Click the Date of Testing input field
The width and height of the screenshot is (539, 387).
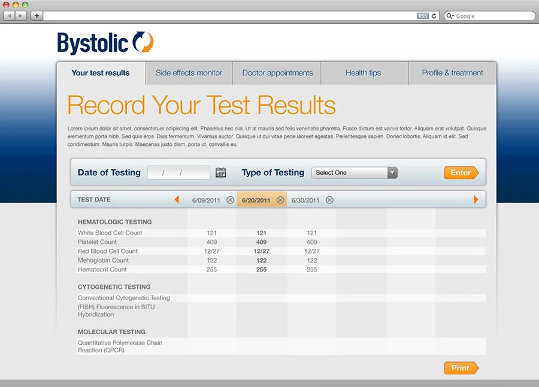click(x=178, y=172)
